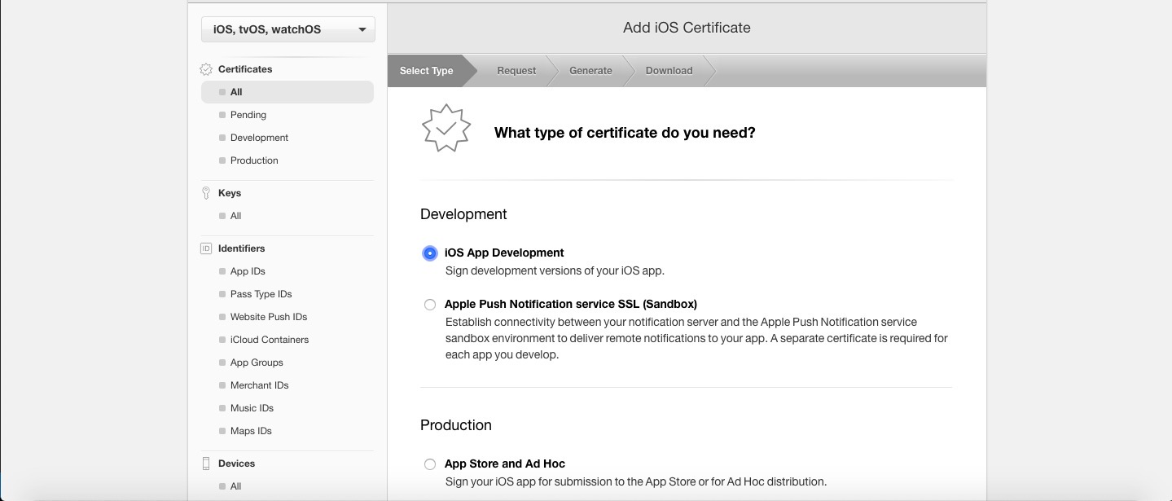Screen dimensions: 1172x501
Task: Click the Certificates gear icon in sidebar
Action: point(206,70)
